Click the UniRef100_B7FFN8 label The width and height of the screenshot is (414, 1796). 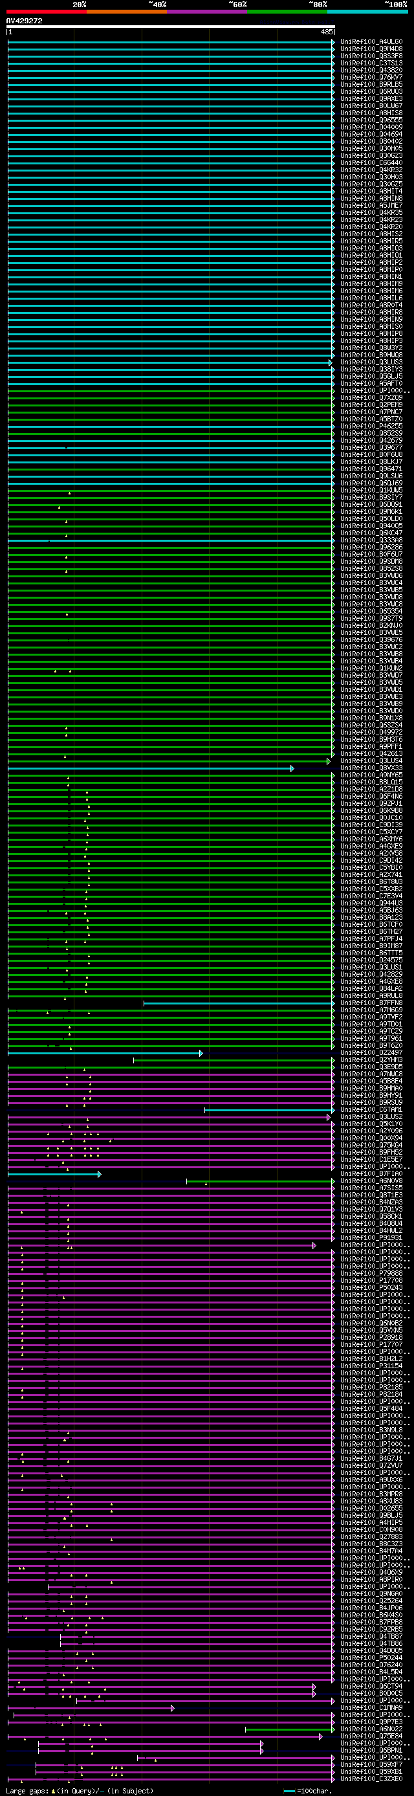(x=371, y=1003)
